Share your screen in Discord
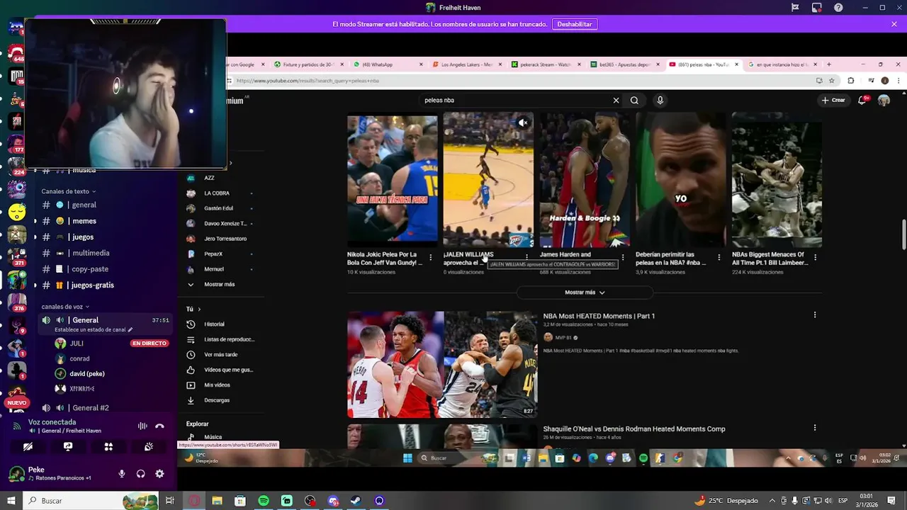The height and width of the screenshot is (510, 907). tap(68, 447)
